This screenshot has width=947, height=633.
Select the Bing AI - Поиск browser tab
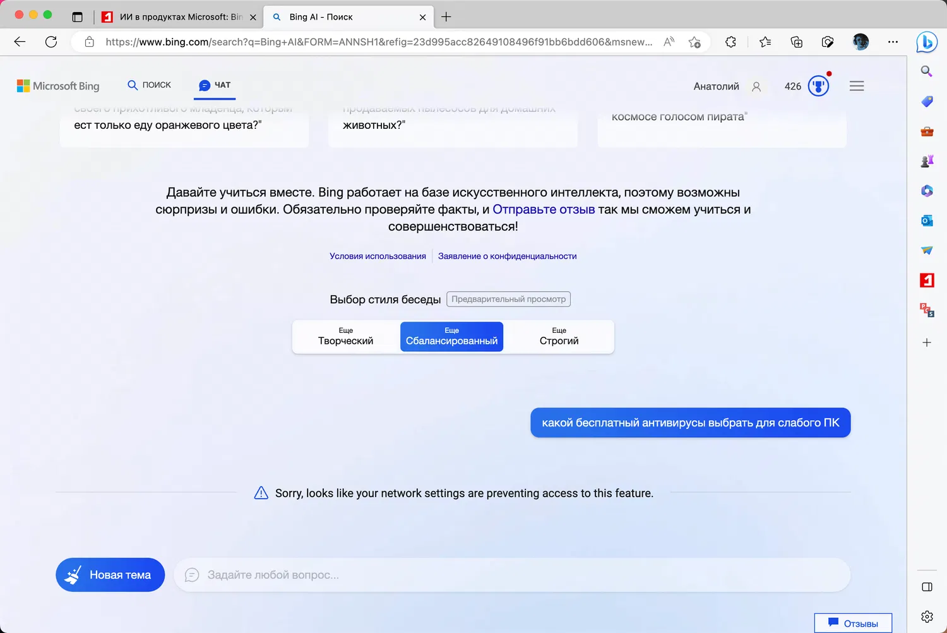point(348,17)
